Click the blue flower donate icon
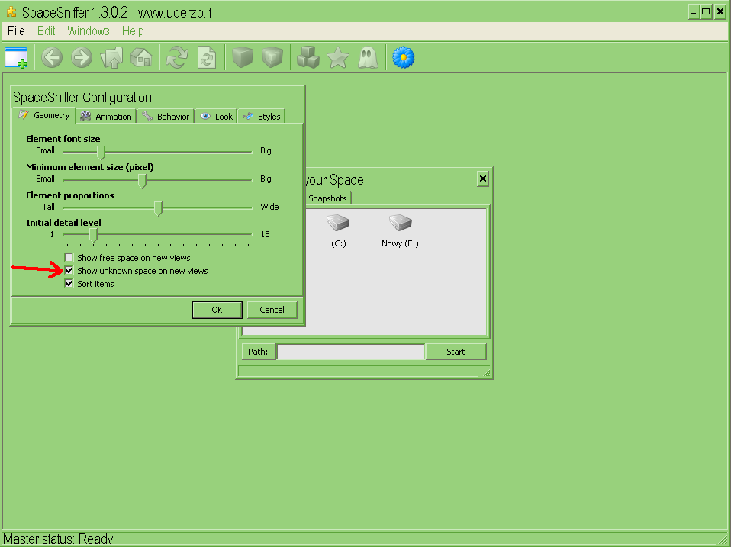Viewport: 731px width, 547px height. pos(403,58)
